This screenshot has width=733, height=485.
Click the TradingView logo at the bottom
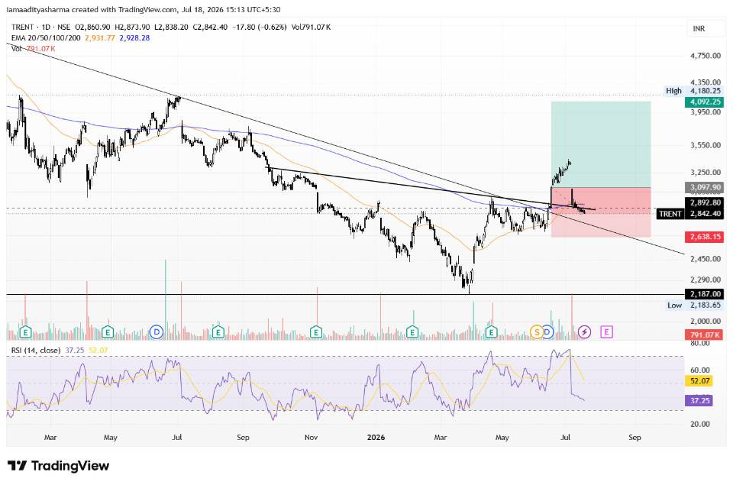pyautogui.click(x=59, y=466)
